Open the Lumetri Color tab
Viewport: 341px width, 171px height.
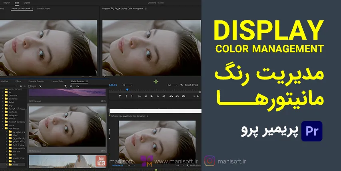[58, 82]
